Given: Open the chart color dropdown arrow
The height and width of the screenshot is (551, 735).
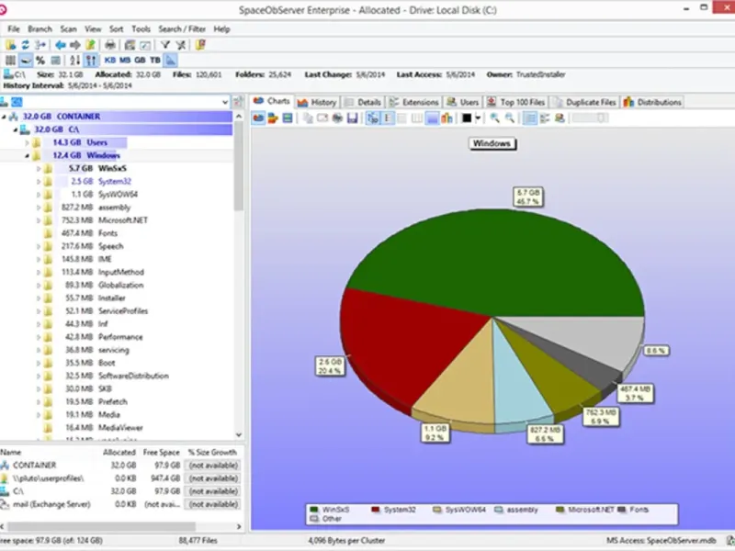Looking at the screenshot, I should (x=479, y=118).
